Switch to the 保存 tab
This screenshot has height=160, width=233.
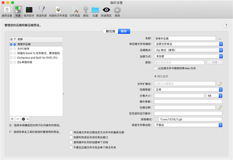coord(124,31)
